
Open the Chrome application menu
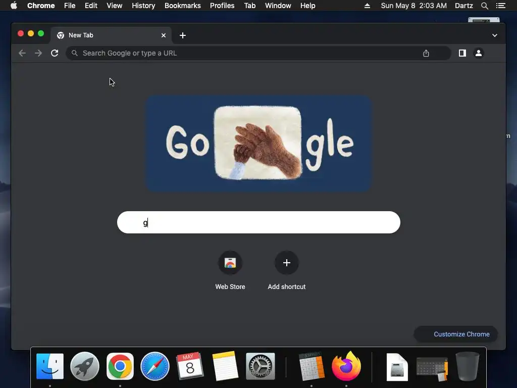(x=41, y=6)
